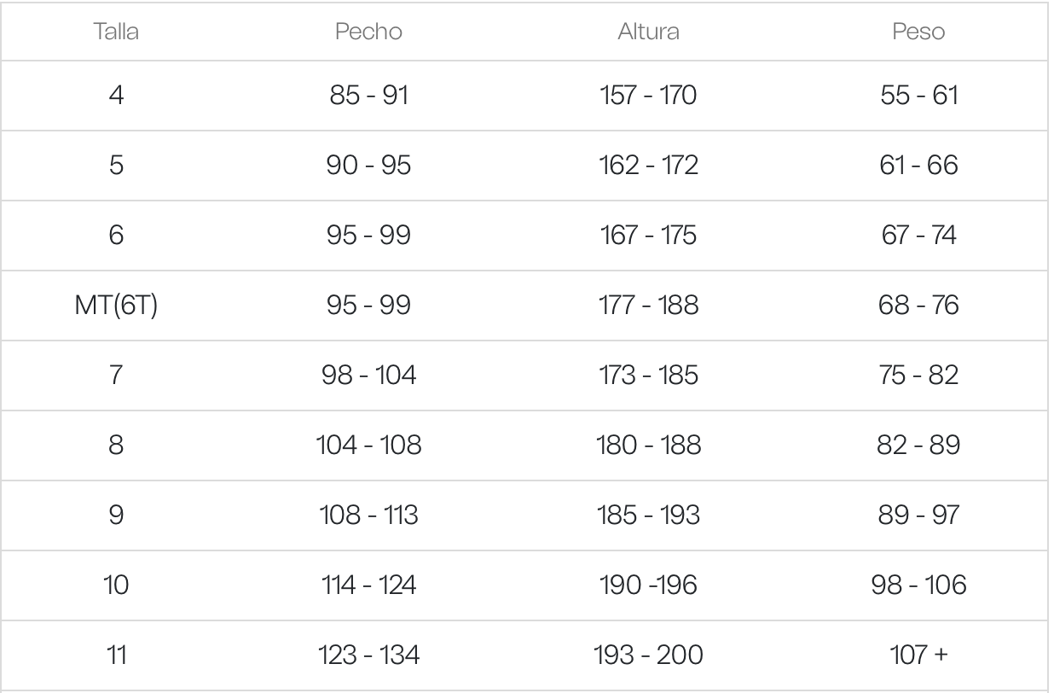Click the Pecho column header
Viewport: 1054px width, 693px height.
tap(369, 32)
